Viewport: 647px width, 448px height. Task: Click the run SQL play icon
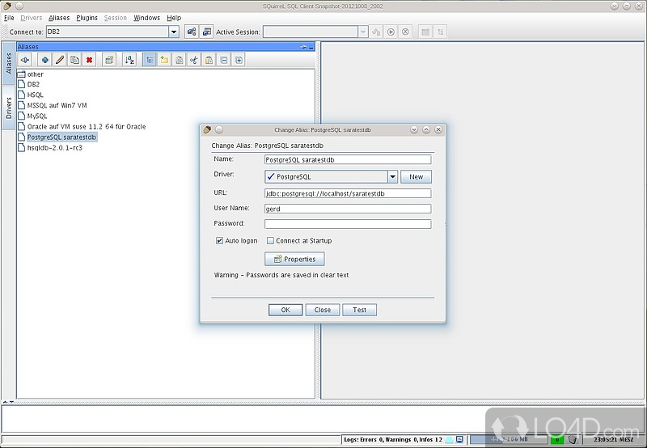[x=391, y=32]
